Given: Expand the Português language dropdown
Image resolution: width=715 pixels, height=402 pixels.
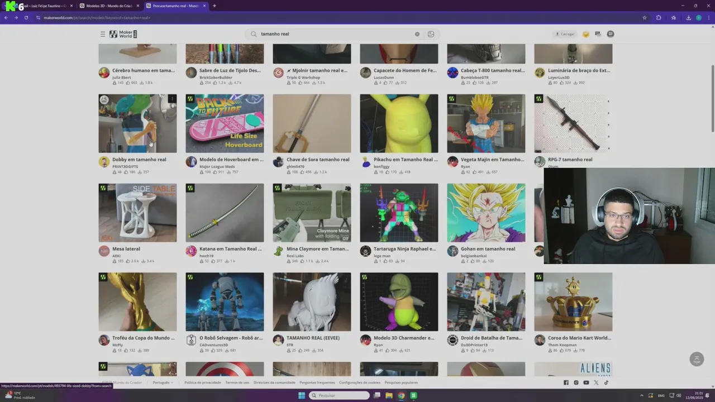Looking at the screenshot, I should 163,382.
